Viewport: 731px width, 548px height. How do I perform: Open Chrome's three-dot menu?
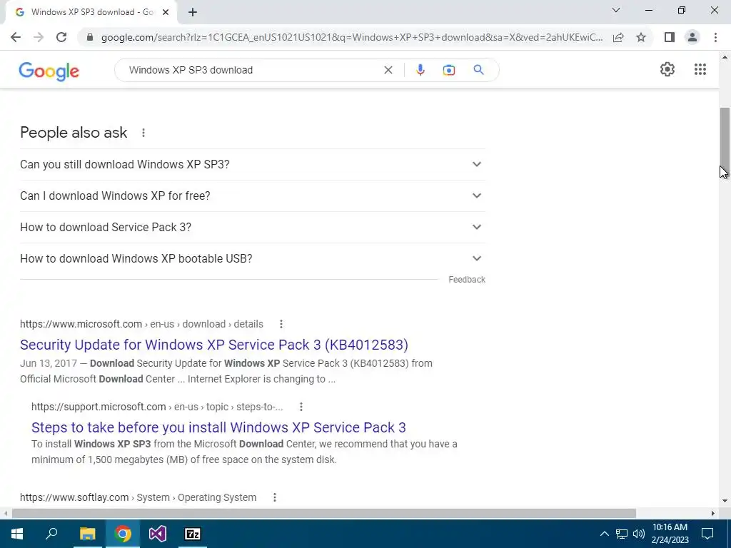[715, 37]
